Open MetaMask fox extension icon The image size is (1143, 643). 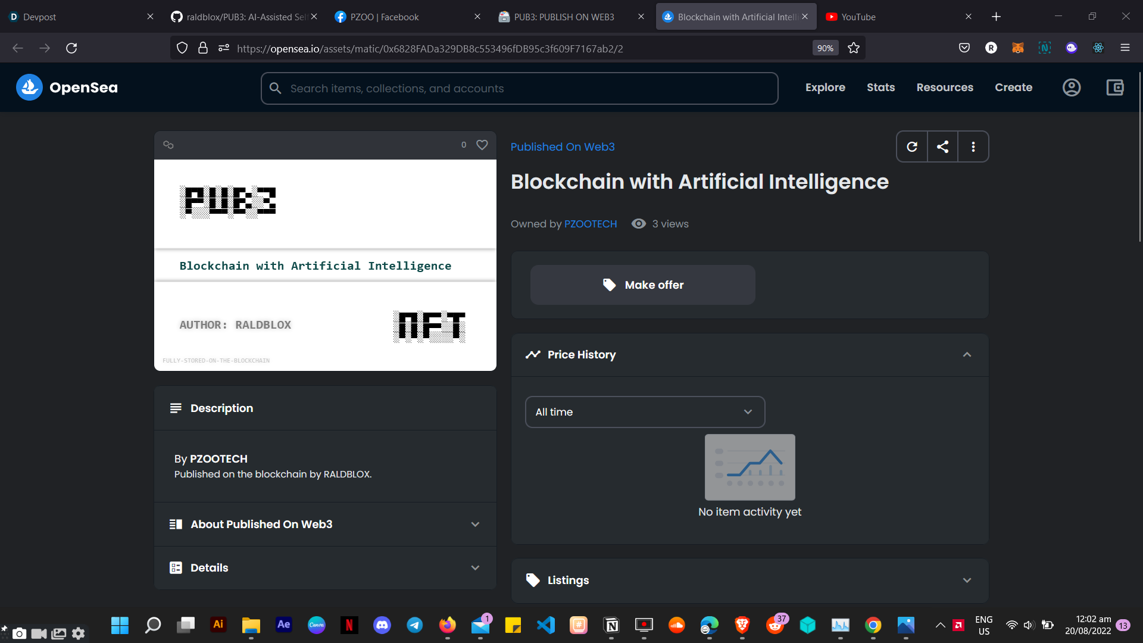point(1017,48)
